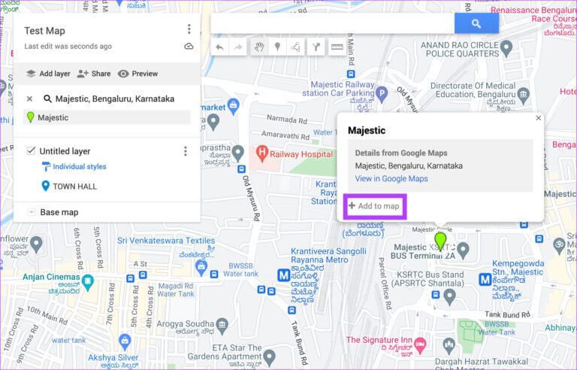
Task: Click the ETA Star Gardens Apartment pin
Action: [270, 356]
